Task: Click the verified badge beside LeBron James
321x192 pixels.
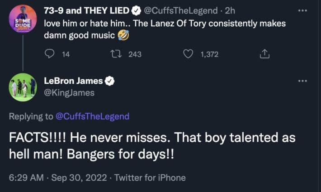Action: click(110, 82)
